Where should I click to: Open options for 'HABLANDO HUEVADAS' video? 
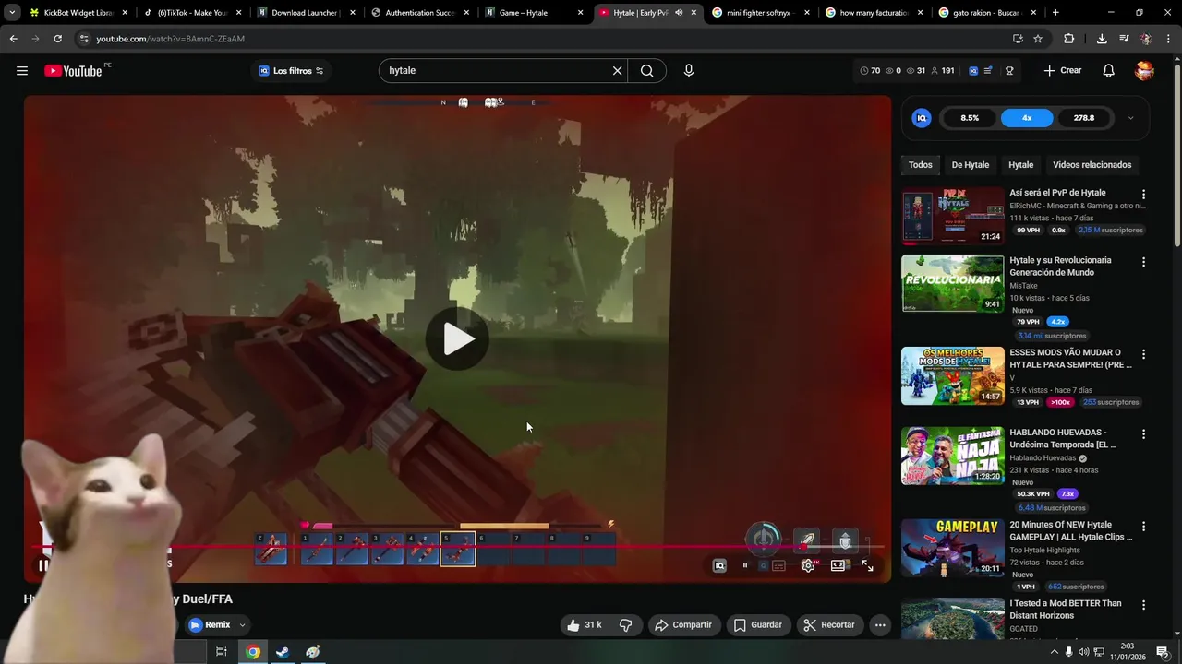coord(1143,434)
